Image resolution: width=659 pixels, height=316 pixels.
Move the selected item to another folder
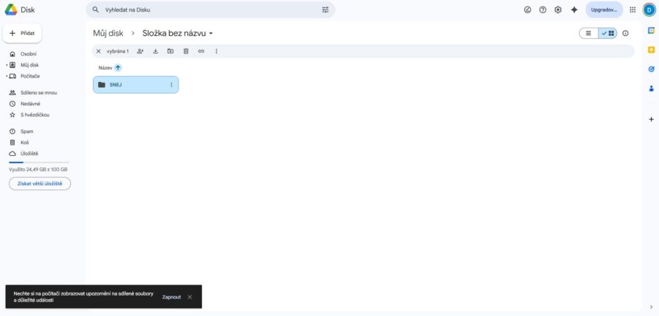pyautogui.click(x=170, y=51)
